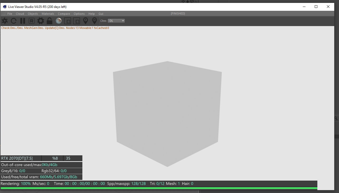Click the circular-arrow restart render icon
This screenshot has height=193, width=339.
click(14, 21)
